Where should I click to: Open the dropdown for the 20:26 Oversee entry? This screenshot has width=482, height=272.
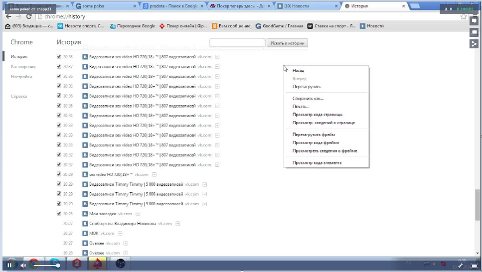tap(126, 253)
